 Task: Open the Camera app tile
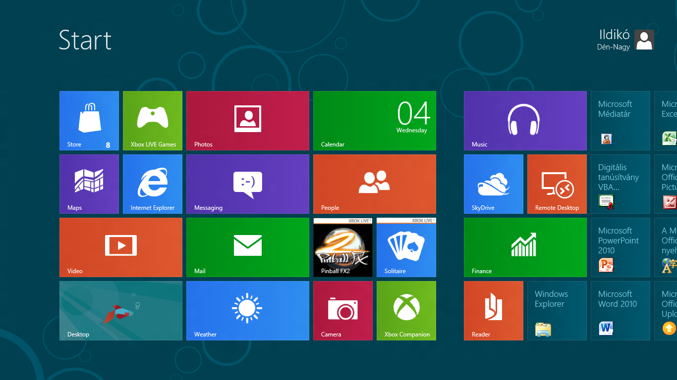point(343,311)
